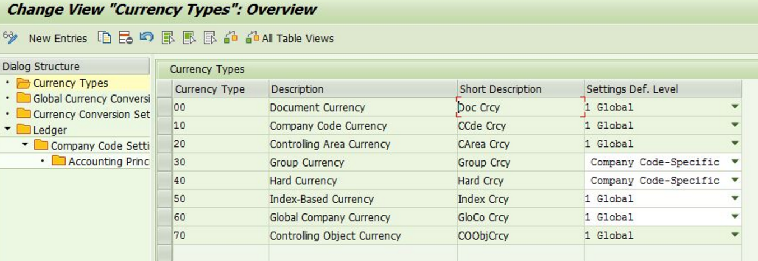Click the Copy As icon

click(x=104, y=37)
